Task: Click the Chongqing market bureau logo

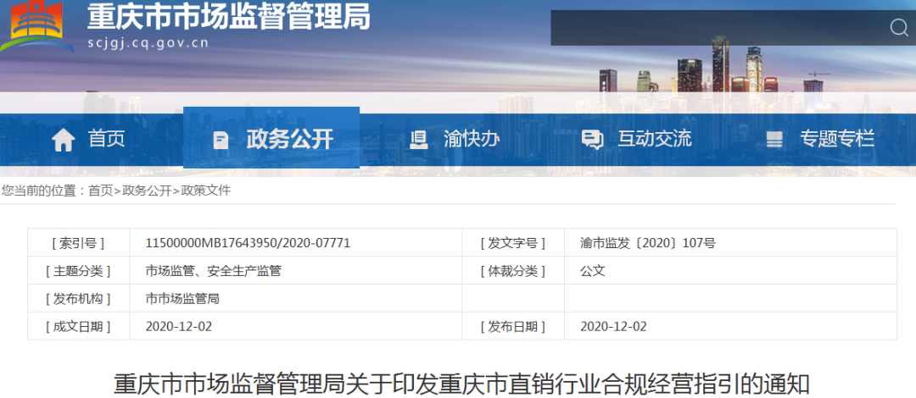Action: coord(36,26)
